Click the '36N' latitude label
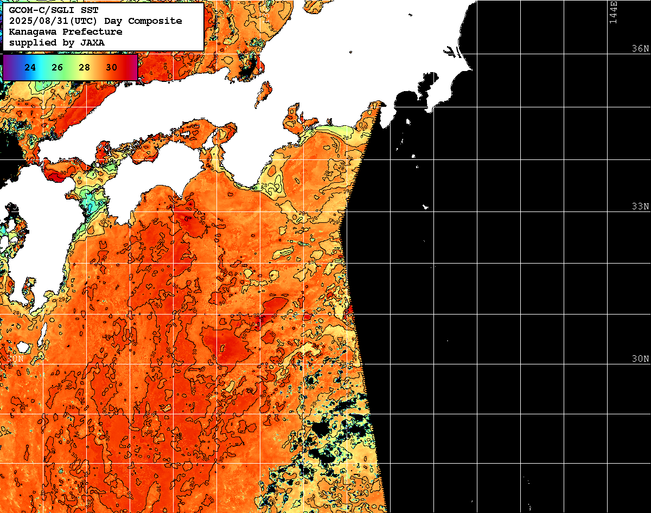Image resolution: width=651 pixels, height=513 pixels. 640,48
